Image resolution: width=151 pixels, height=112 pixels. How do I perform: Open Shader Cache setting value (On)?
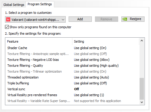point(90,48)
